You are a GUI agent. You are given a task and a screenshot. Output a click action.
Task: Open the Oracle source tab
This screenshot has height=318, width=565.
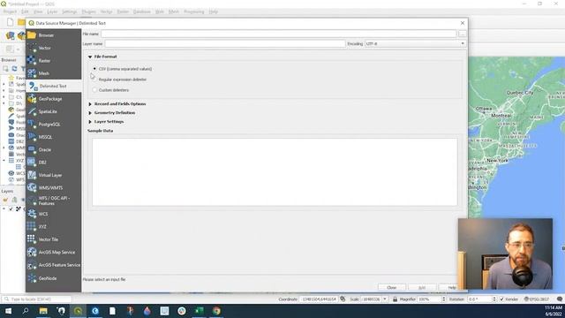(x=53, y=149)
